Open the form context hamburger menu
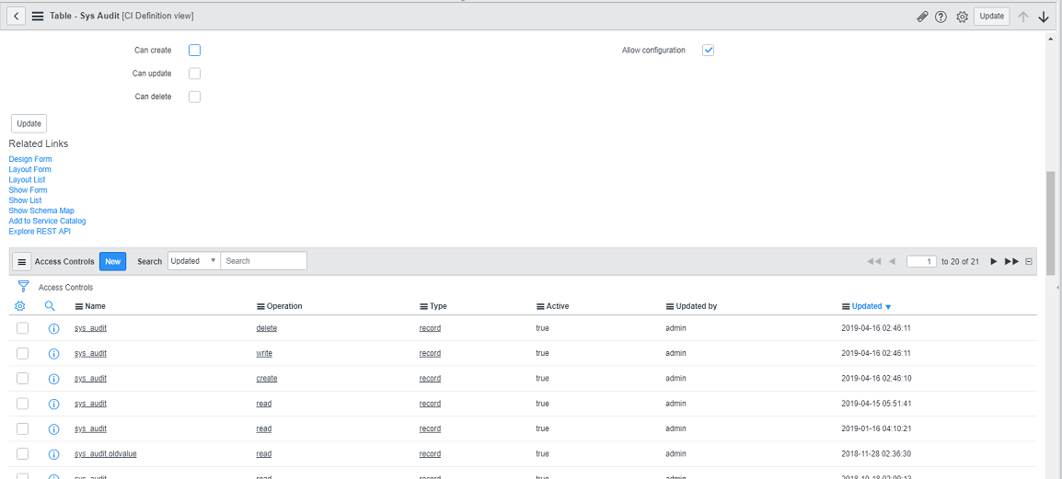Viewport: 1062px width, 479px height. pos(38,17)
